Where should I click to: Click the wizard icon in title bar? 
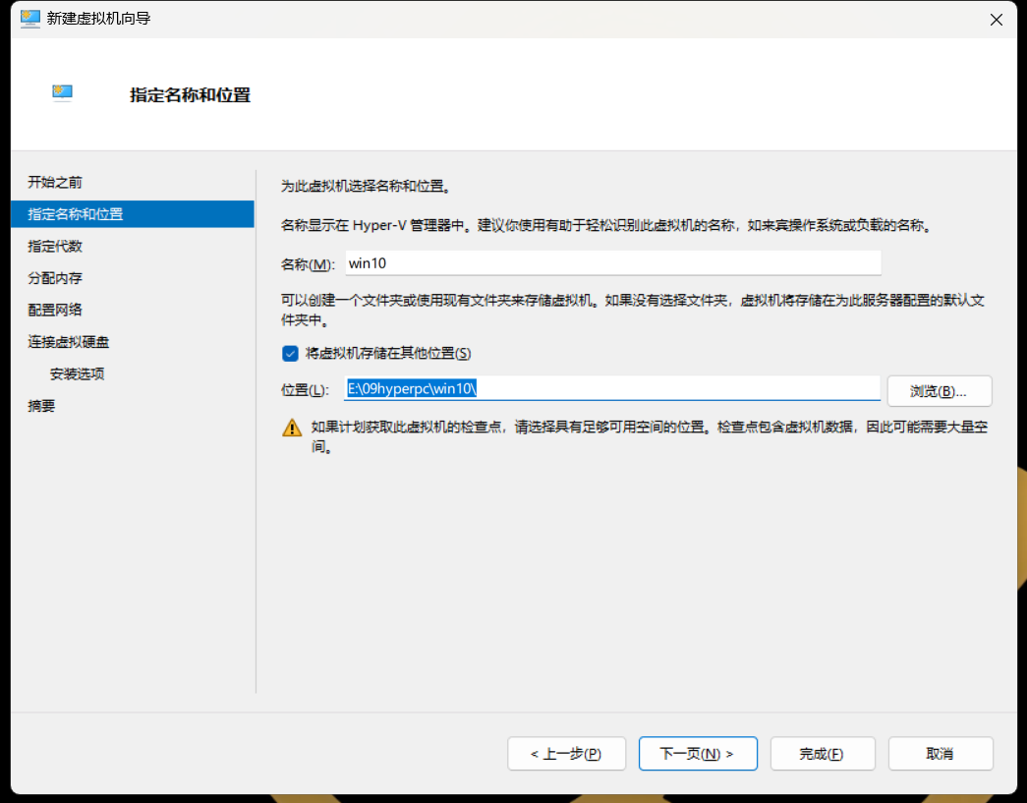pyautogui.click(x=30, y=19)
